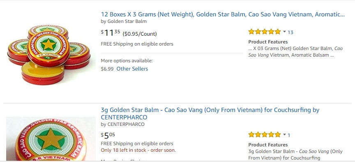Expand rating dropdown arrow beside 13 reviews

pos(284,32)
